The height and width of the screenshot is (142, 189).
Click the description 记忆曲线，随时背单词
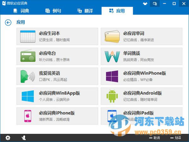pyautogui.click(x=140, y=100)
